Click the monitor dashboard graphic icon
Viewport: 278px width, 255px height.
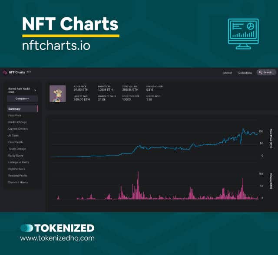243,34
